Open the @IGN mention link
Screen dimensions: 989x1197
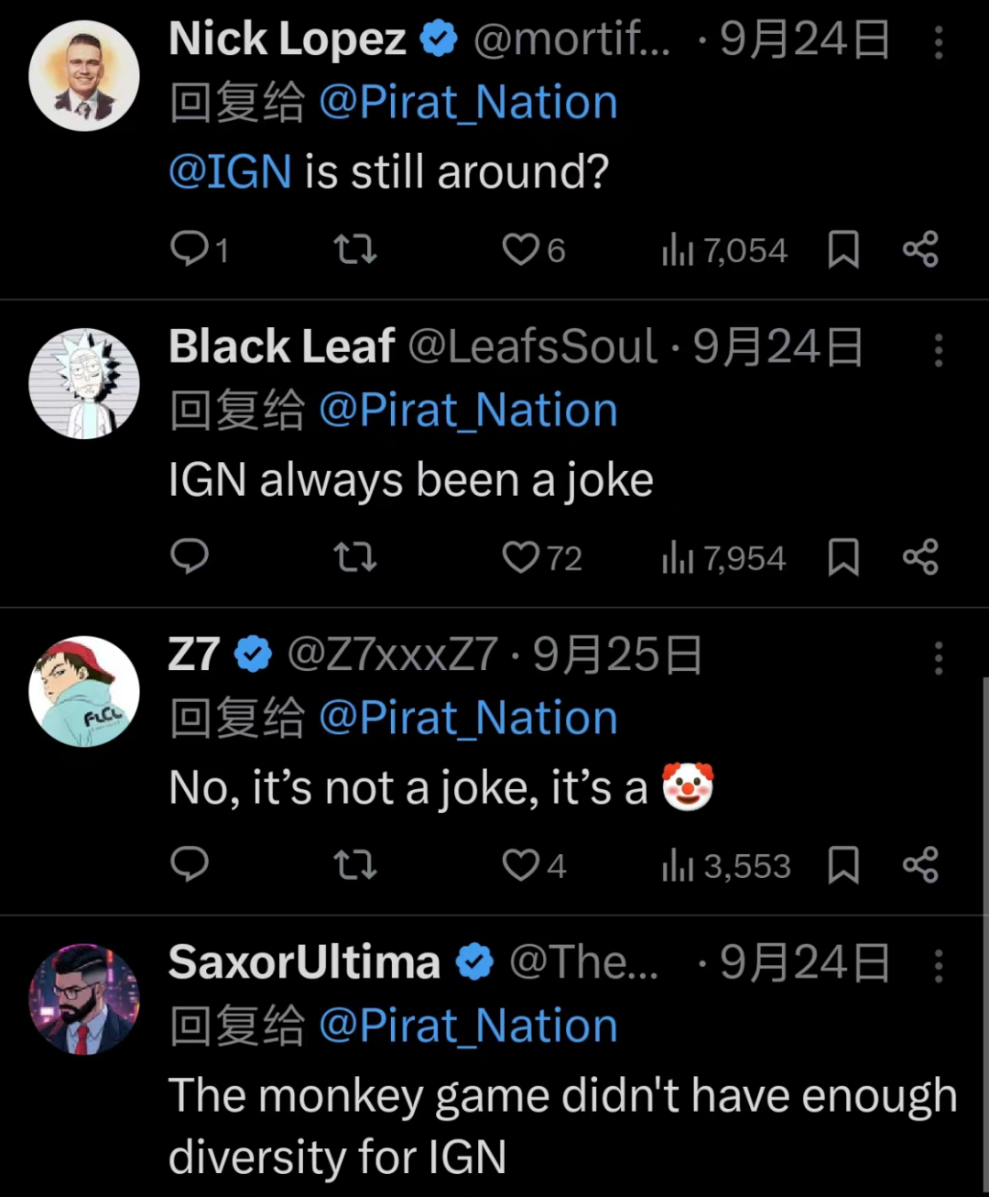230,172
